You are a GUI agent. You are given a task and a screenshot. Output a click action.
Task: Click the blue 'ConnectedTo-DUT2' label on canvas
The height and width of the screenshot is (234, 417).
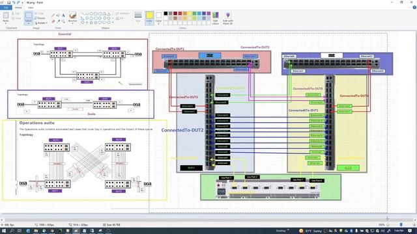(182, 130)
